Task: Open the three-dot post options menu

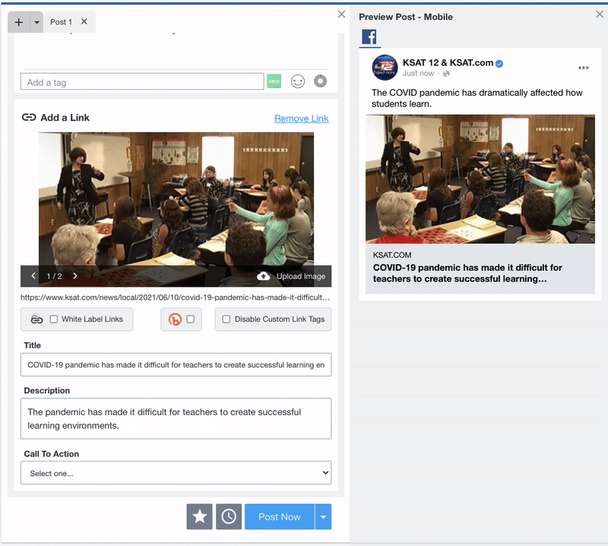Action: tap(584, 68)
